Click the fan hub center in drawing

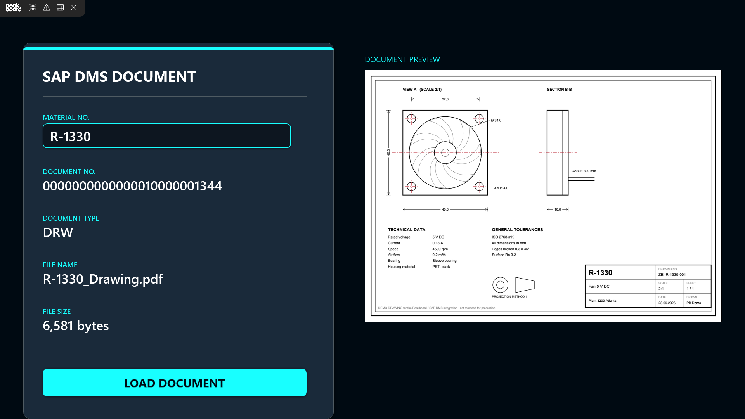point(445,152)
